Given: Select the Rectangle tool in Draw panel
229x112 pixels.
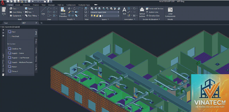Looking at the screenshot, I should pos(48,16).
